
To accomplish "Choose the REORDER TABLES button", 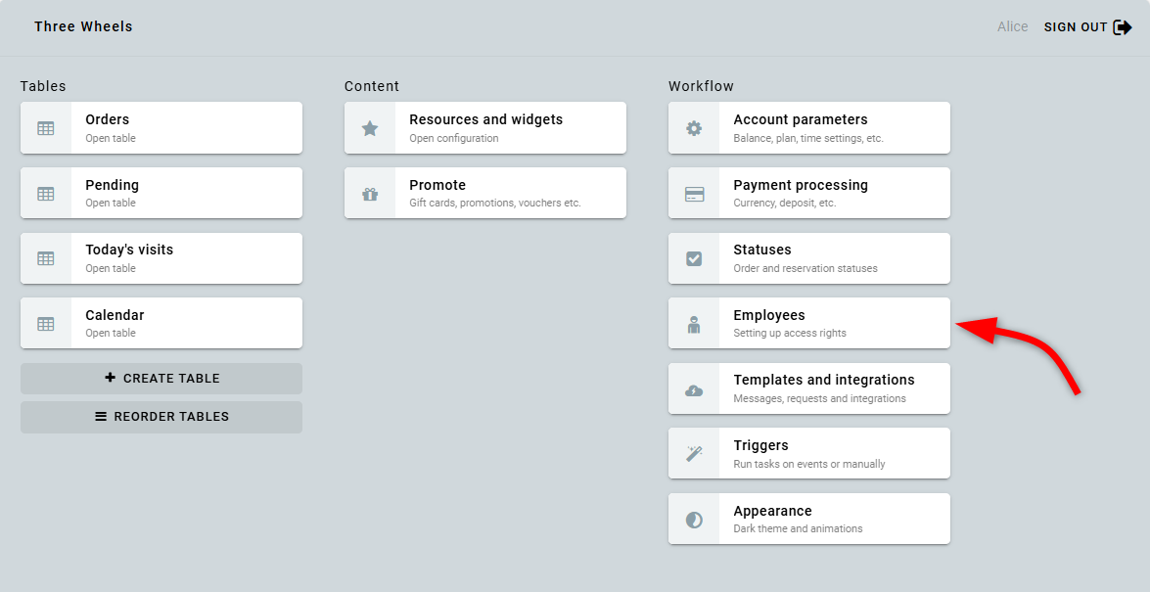I will (x=161, y=417).
